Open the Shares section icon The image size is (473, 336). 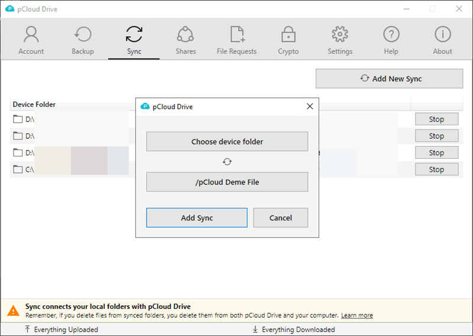pyautogui.click(x=185, y=34)
